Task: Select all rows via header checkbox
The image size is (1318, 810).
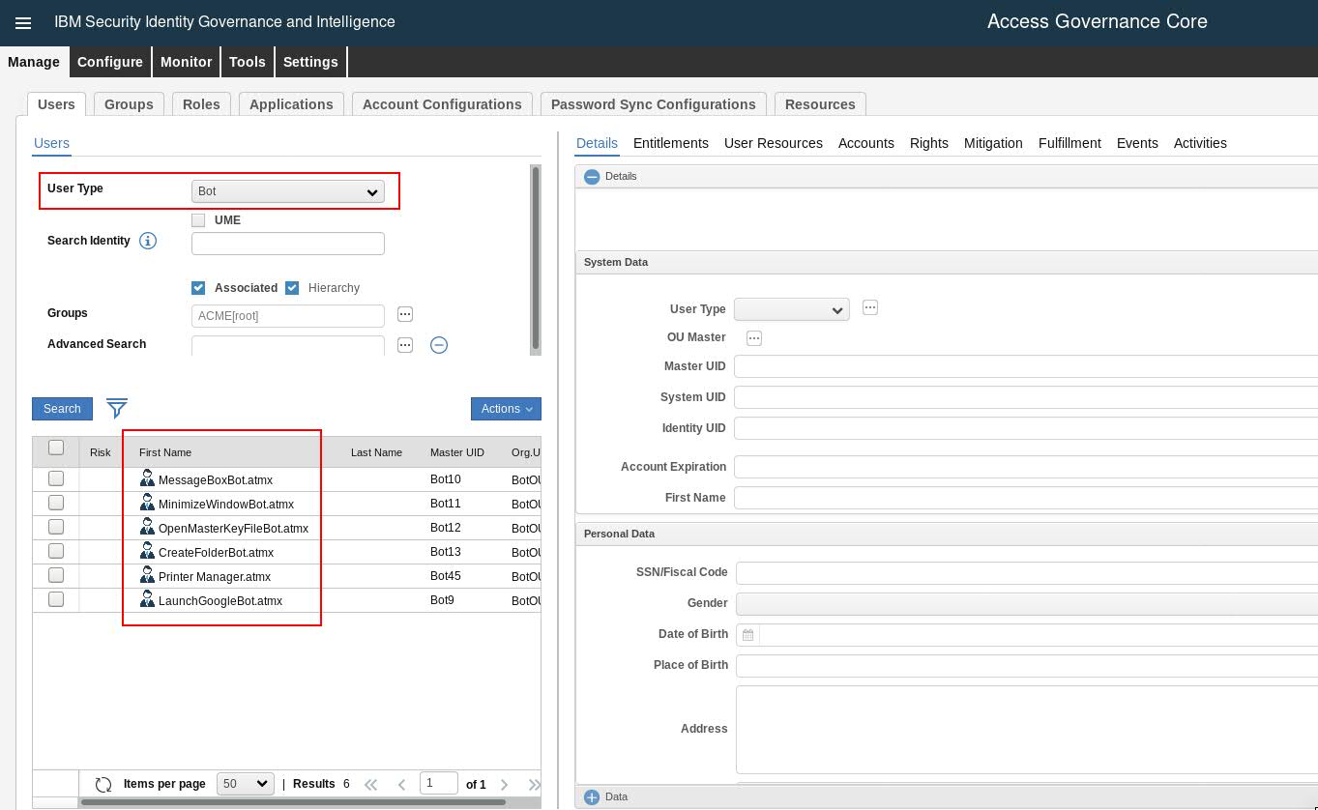Action: pyautogui.click(x=56, y=448)
